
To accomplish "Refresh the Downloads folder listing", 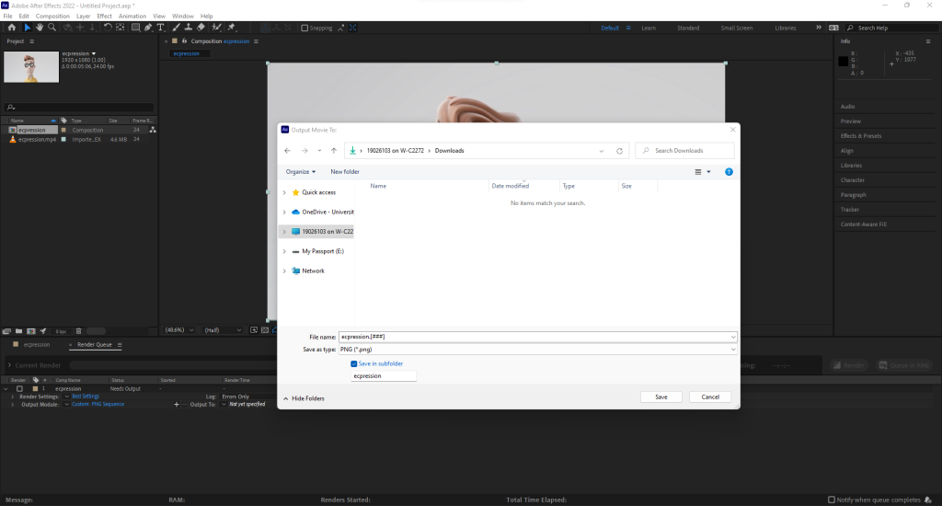I will pos(619,151).
